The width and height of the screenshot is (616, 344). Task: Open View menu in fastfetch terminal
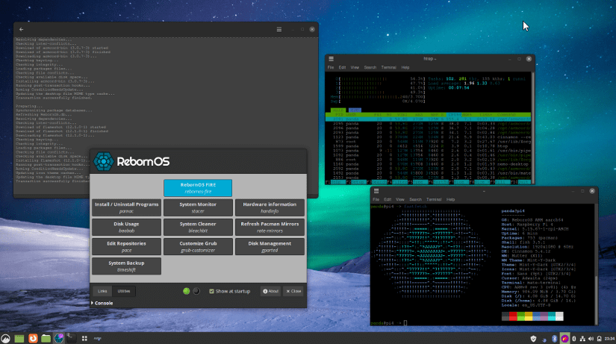coord(400,199)
